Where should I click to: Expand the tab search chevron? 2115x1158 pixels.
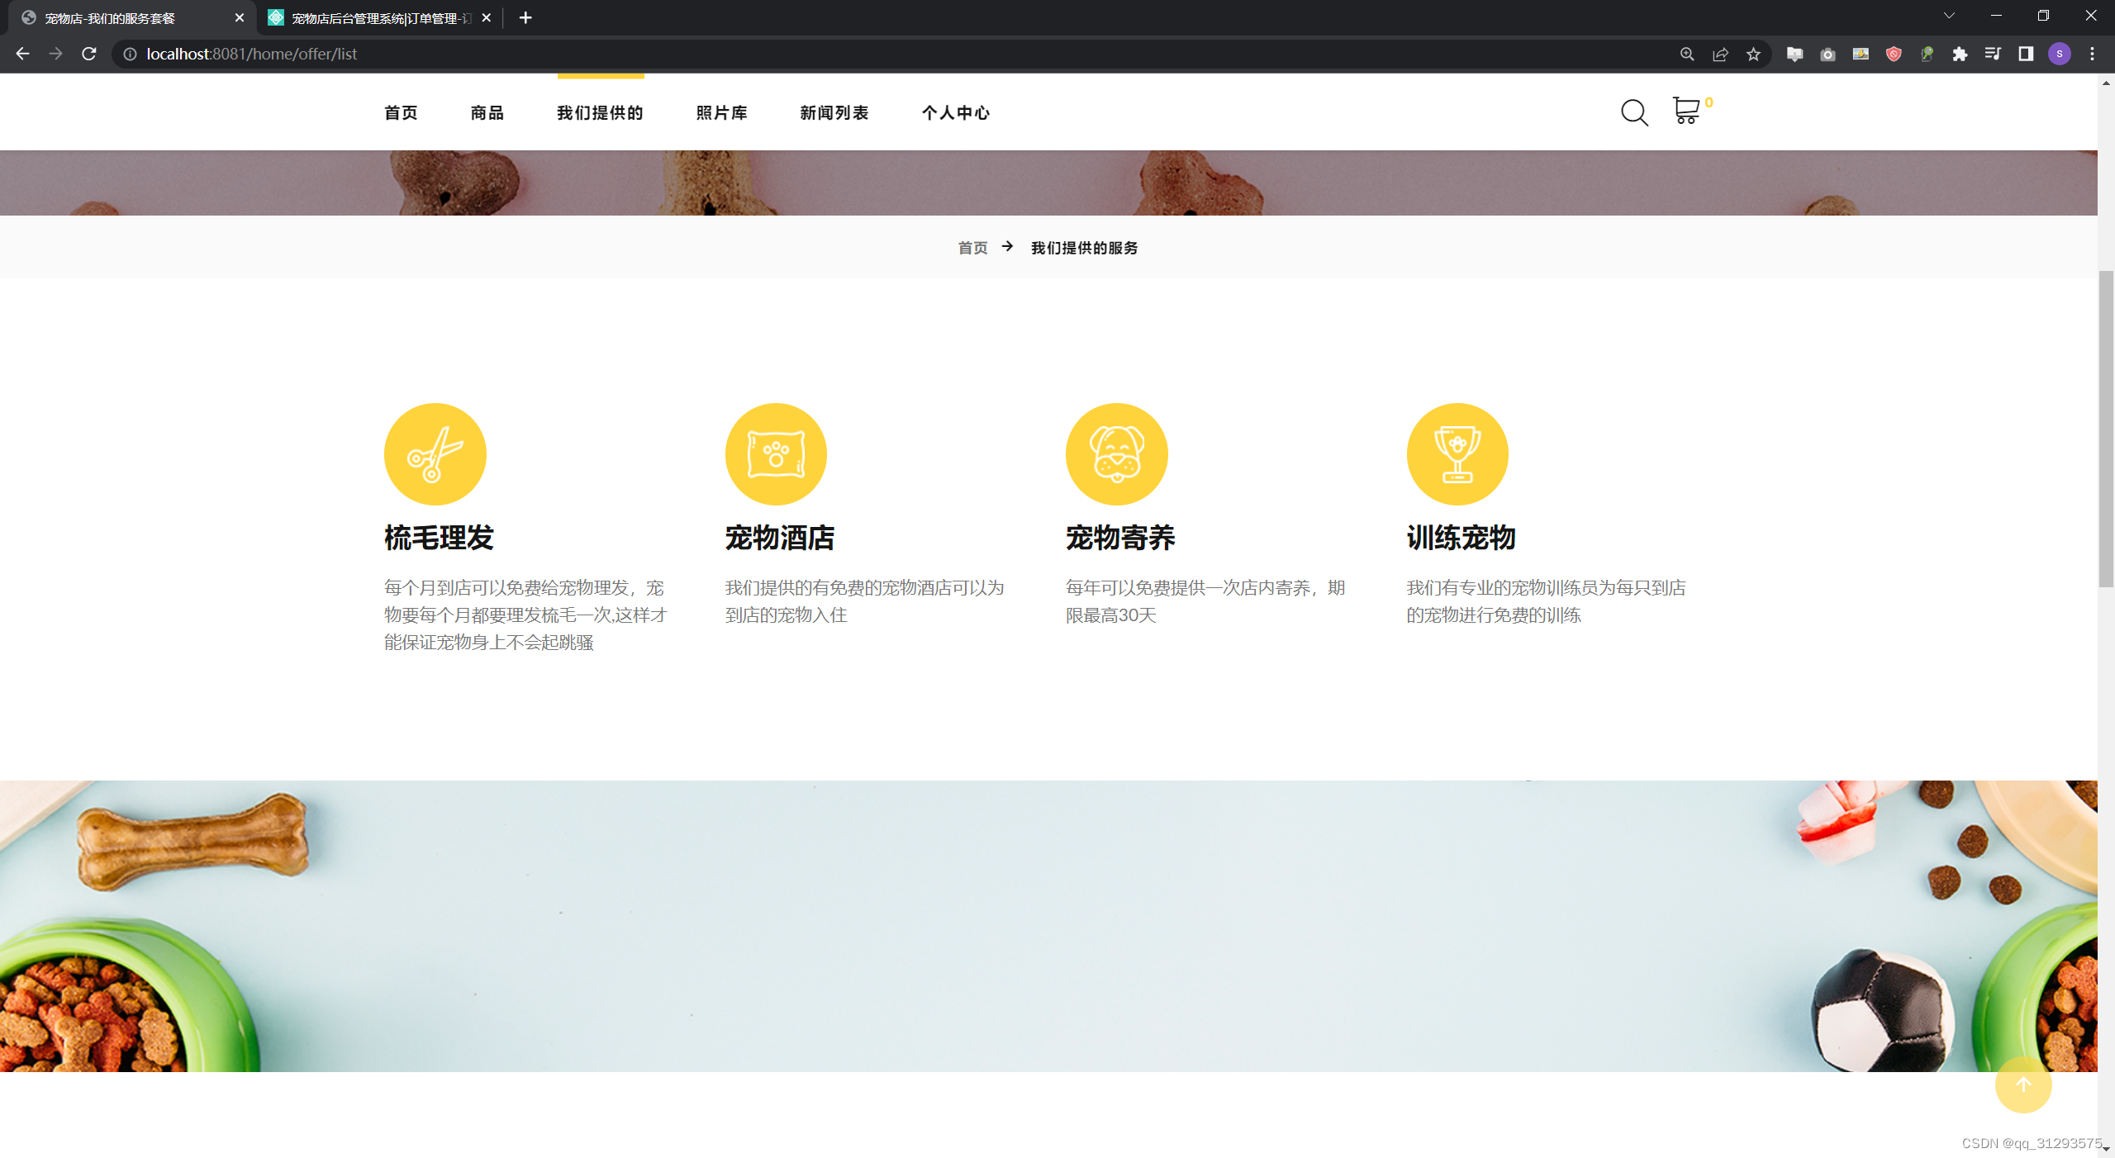[1949, 16]
